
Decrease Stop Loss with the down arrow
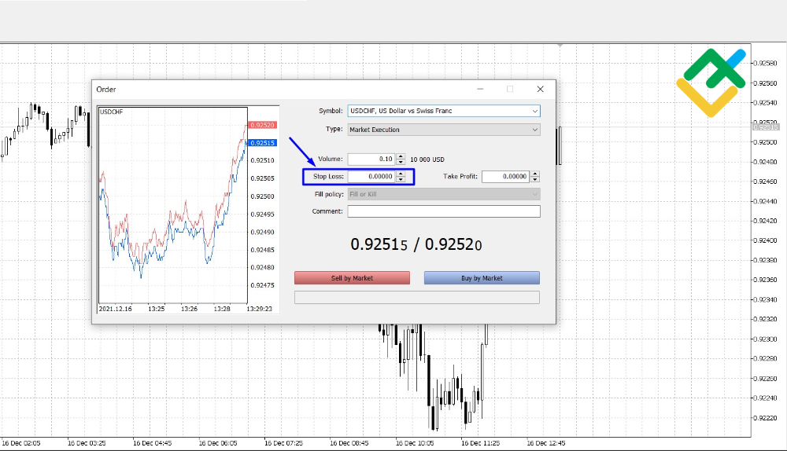coord(401,179)
